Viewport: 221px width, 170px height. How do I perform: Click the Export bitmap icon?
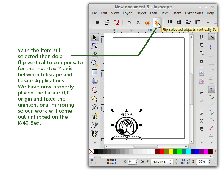tap(202, 81)
